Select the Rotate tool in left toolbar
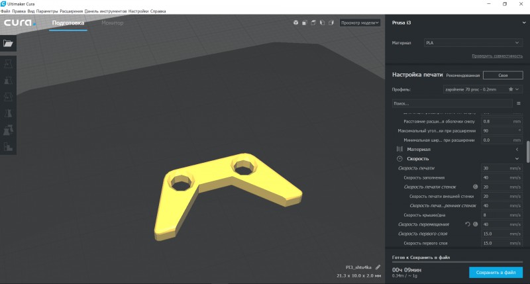Screen dimensions: 530x284 8,97
